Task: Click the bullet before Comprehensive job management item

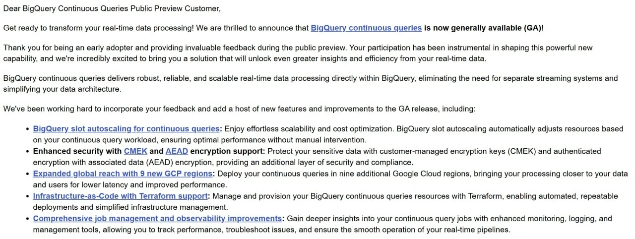Action: pos(27,219)
